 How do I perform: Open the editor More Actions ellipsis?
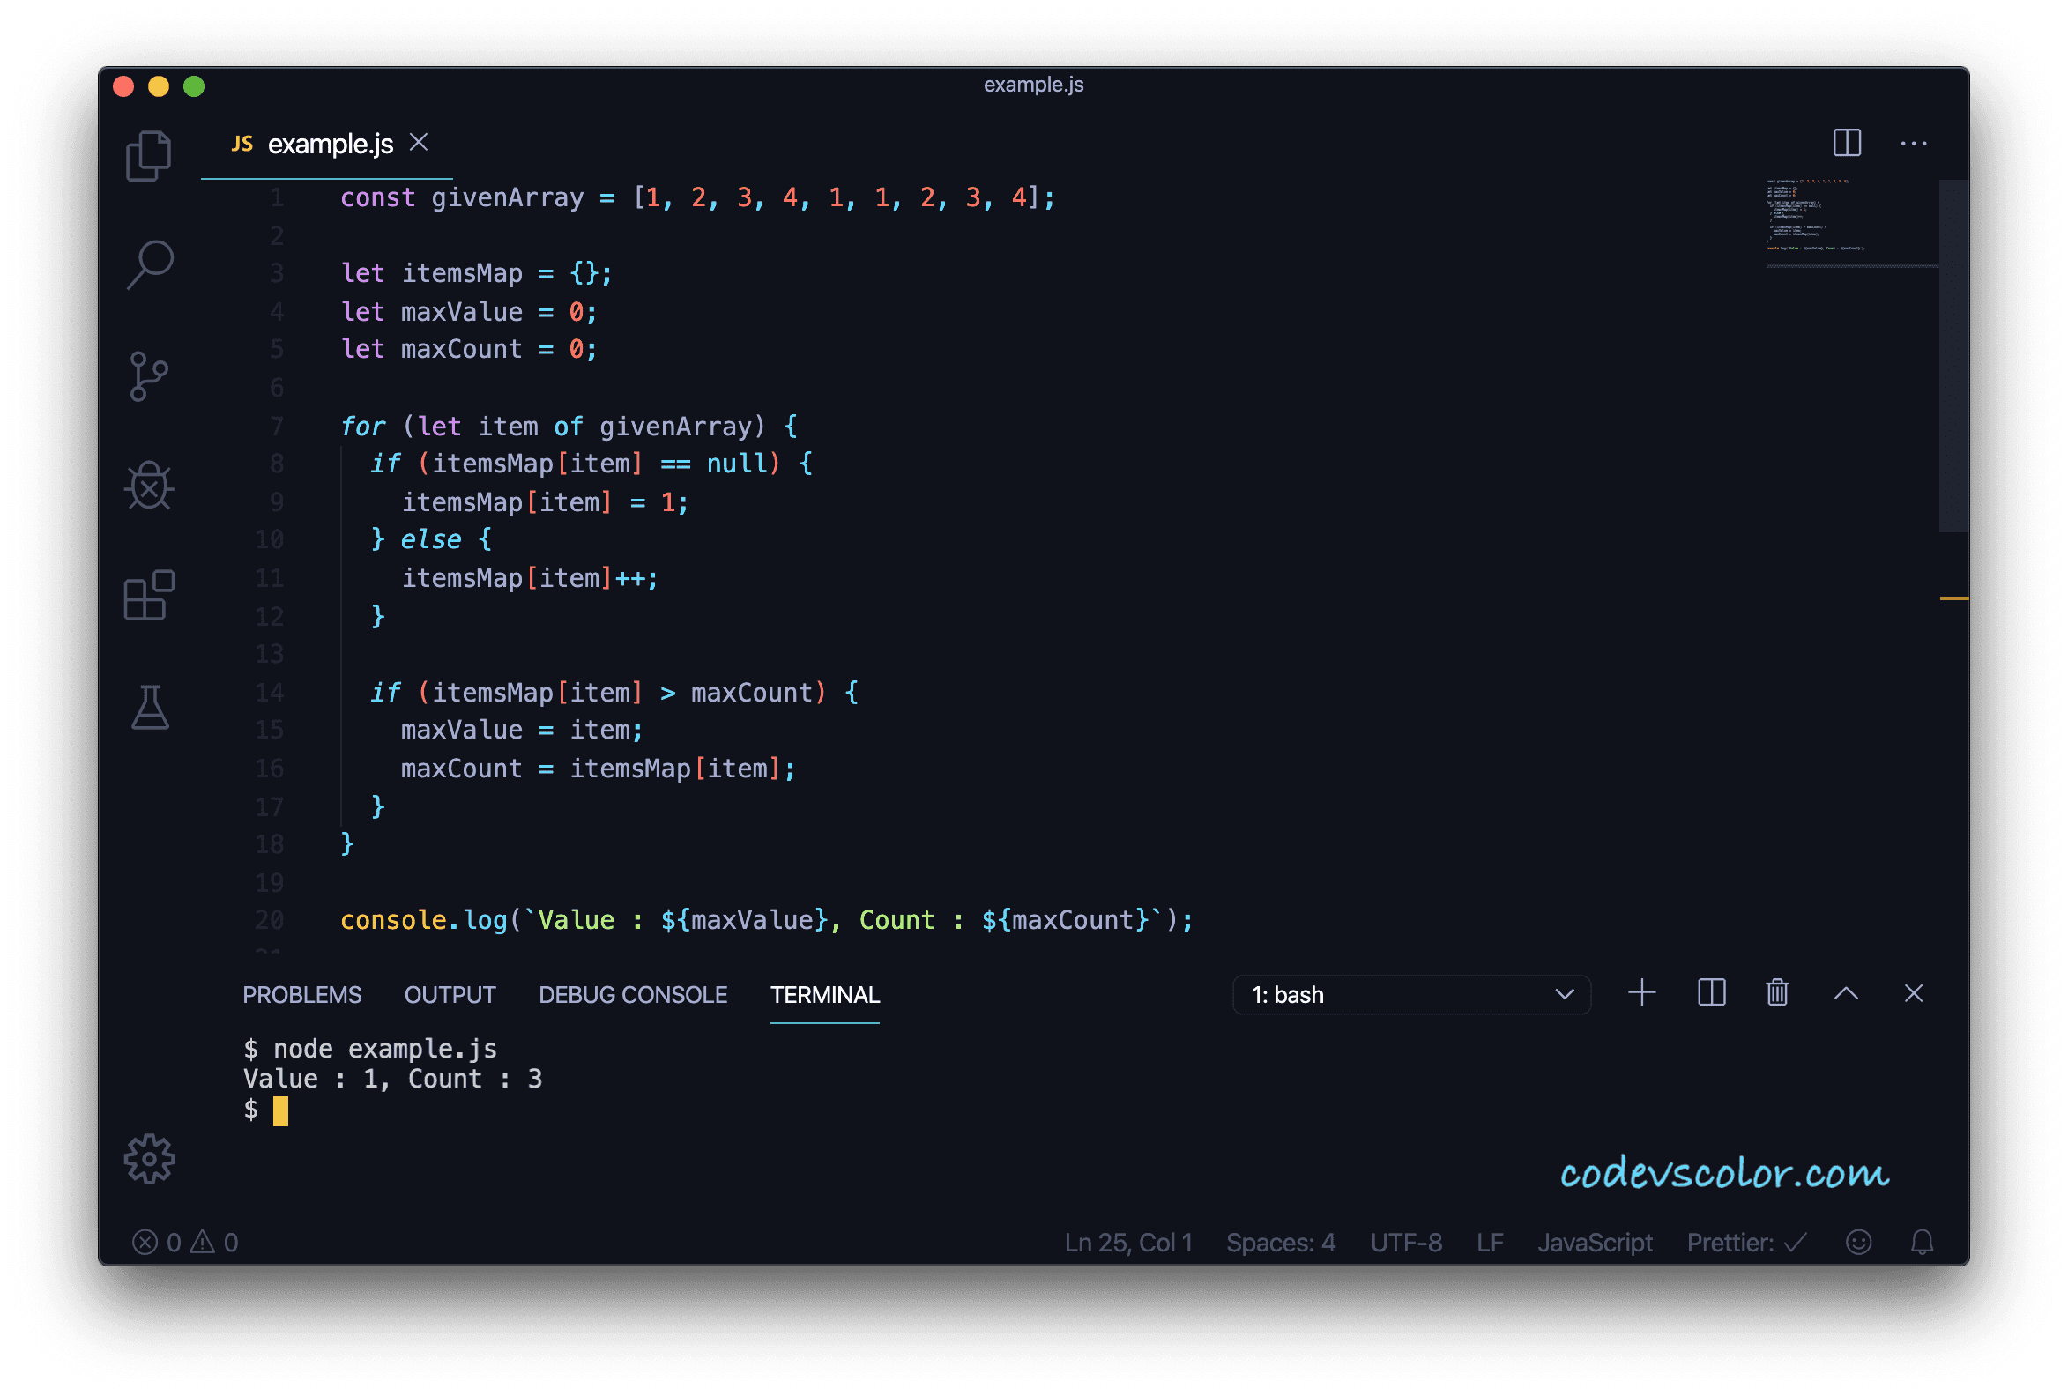[1913, 144]
